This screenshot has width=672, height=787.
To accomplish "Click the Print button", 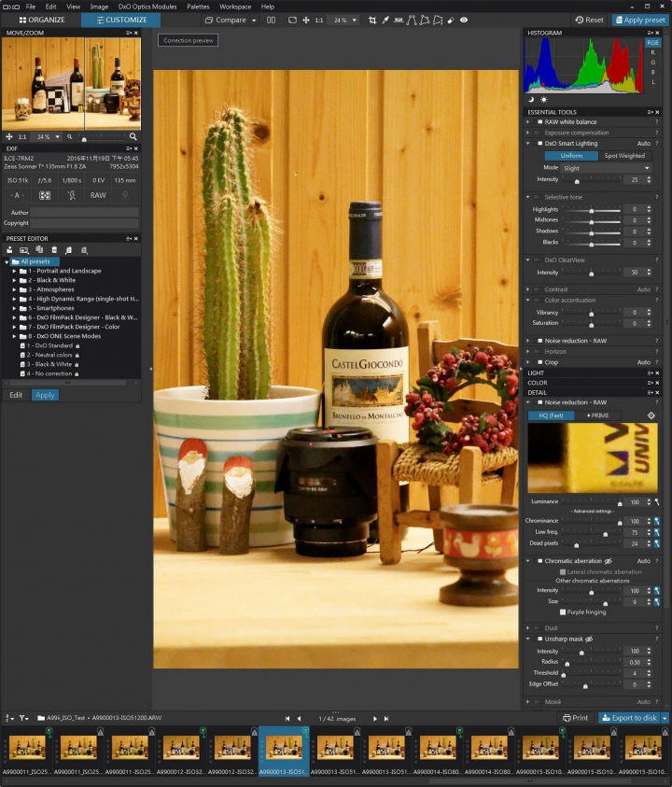I will (576, 718).
